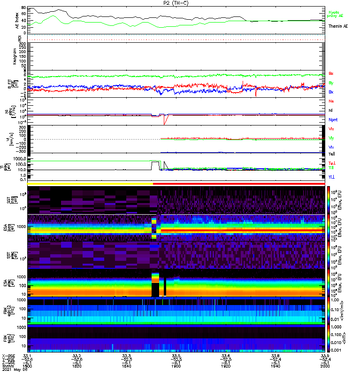Click the black 'Ni' legend label

pyautogui.click(x=331, y=110)
